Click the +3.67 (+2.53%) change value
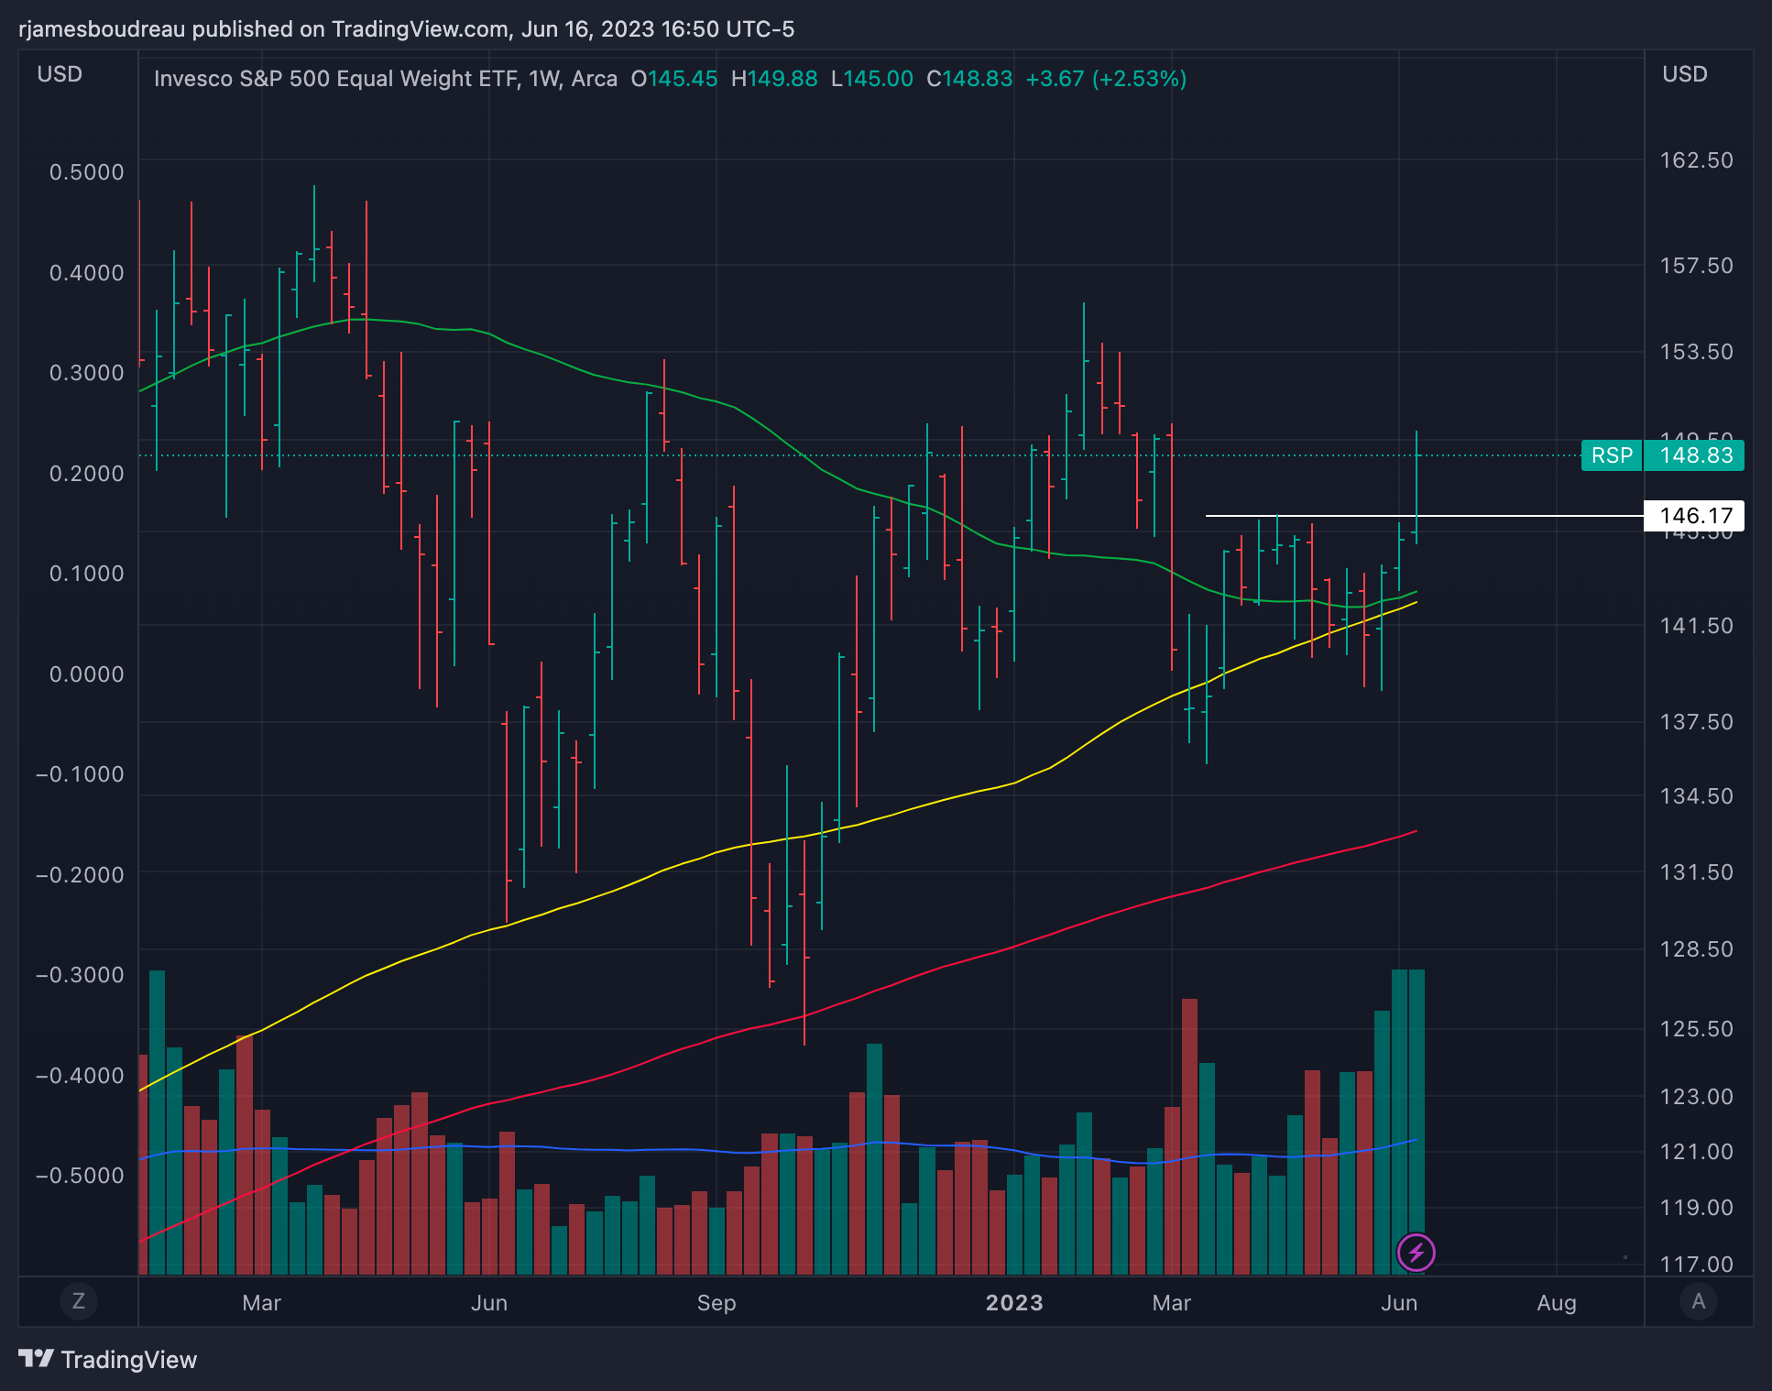The image size is (1772, 1391). tap(1106, 79)
